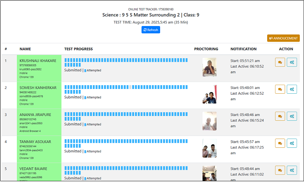The height and width of the screenshot is (188, 304).
Task: Click gears icon in Tanmay Asolkar row
Action: point(292,143)
